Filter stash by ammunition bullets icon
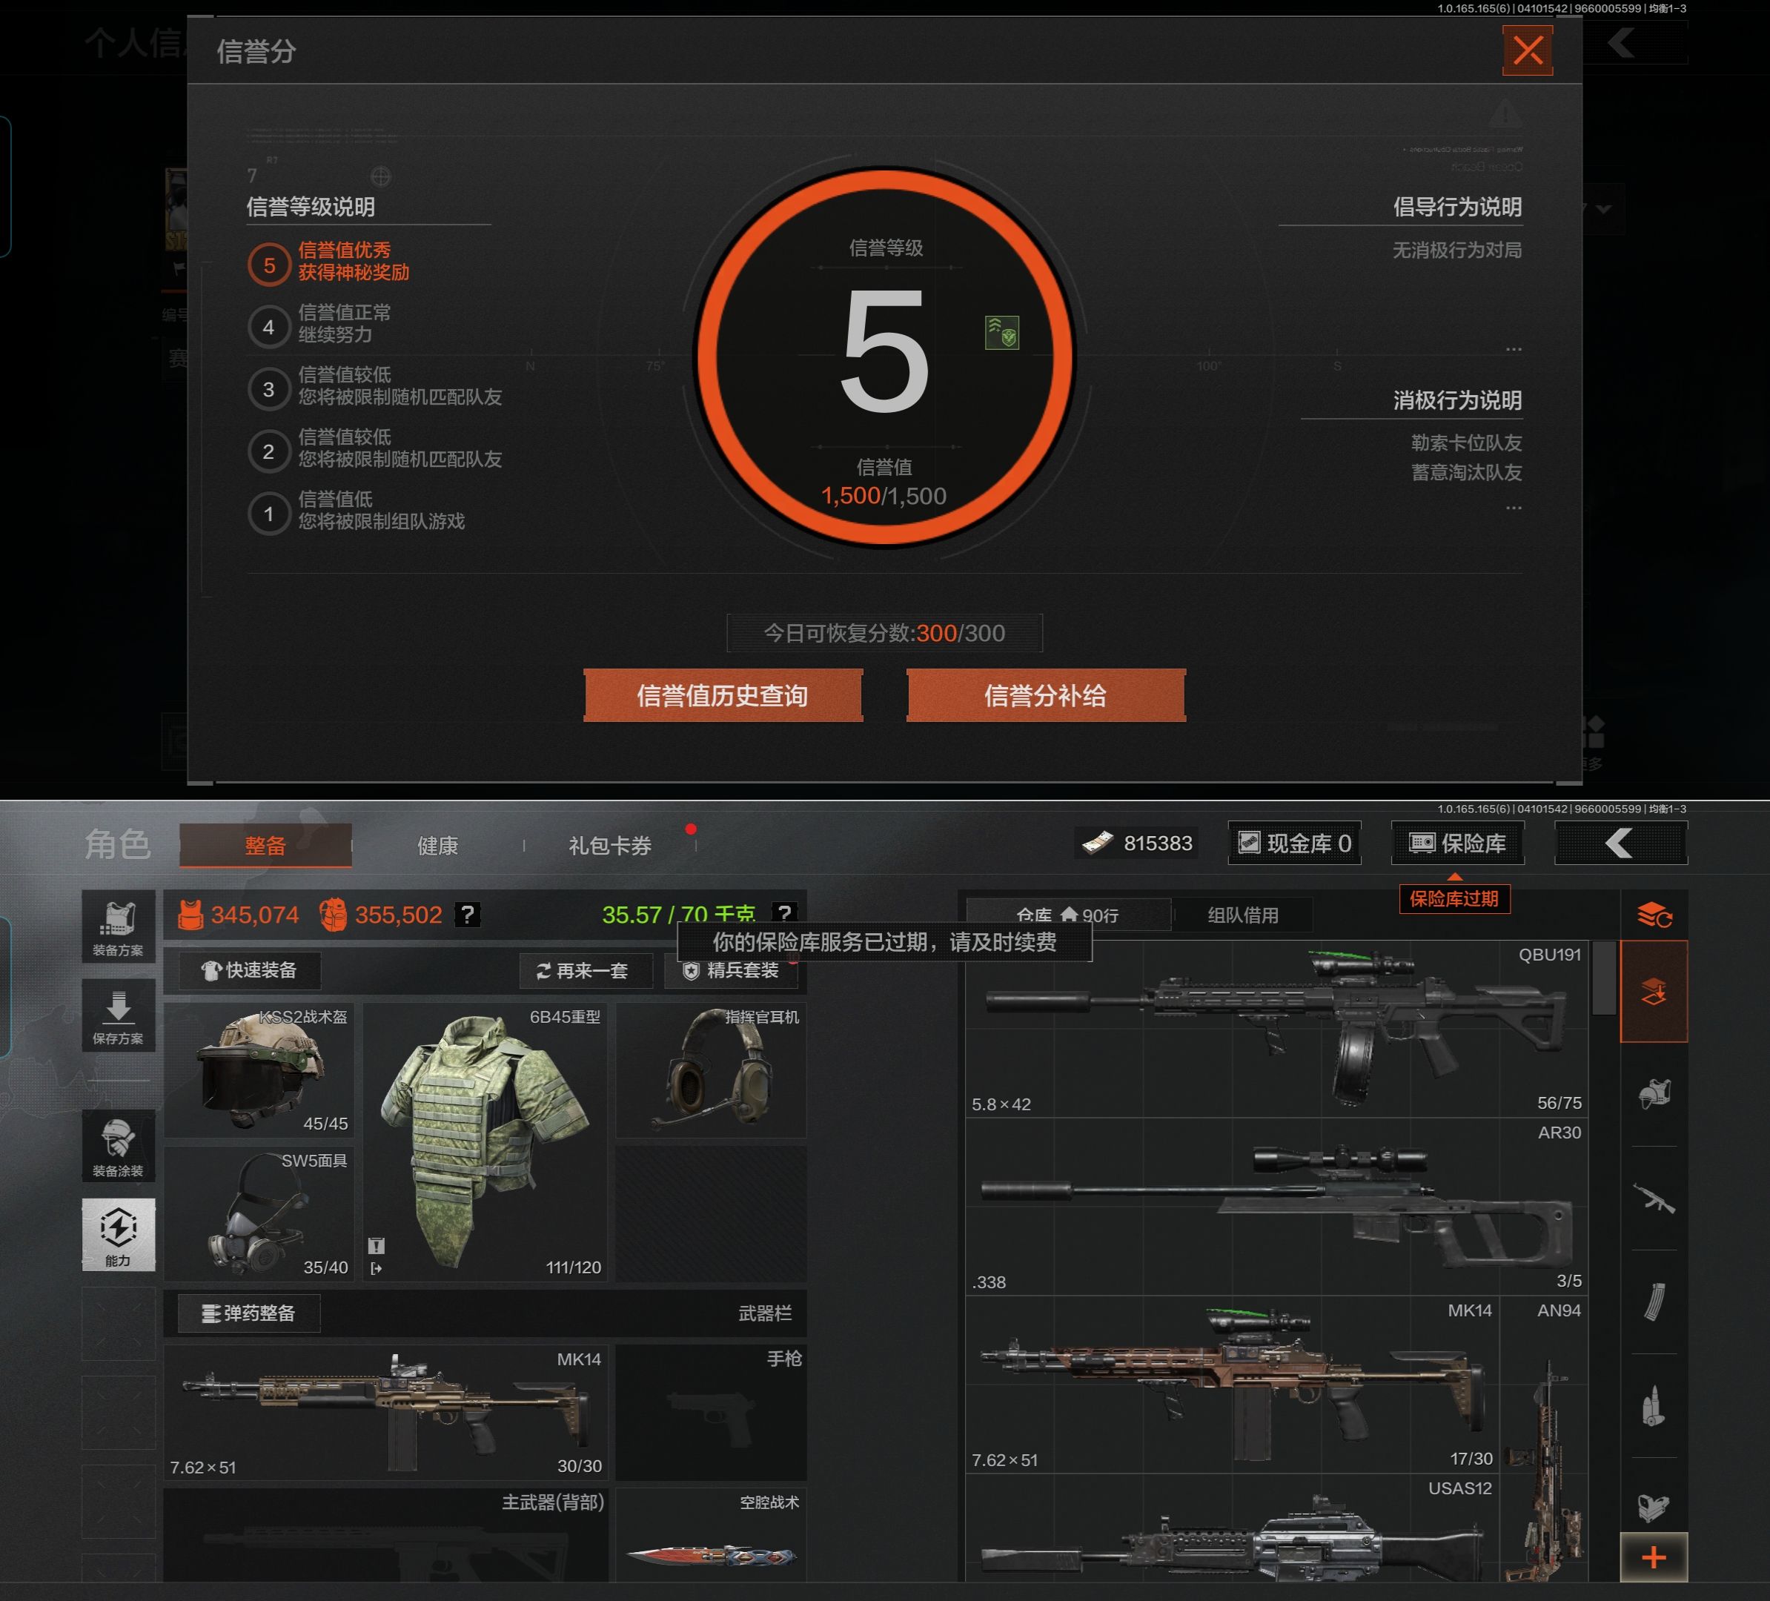Screen dimensions: 1770x1601 pos(1654,1406)
